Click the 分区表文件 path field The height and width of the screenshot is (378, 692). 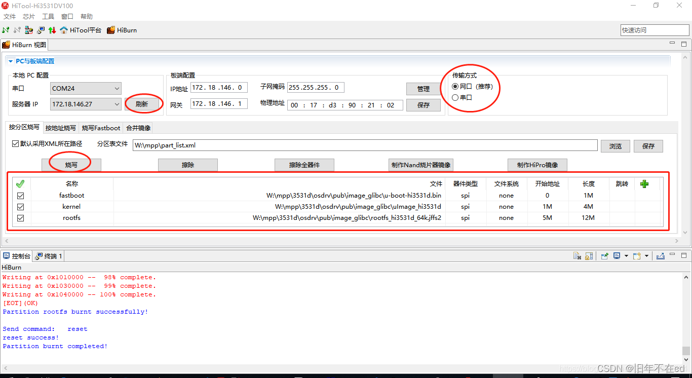(x=365, y=145)
